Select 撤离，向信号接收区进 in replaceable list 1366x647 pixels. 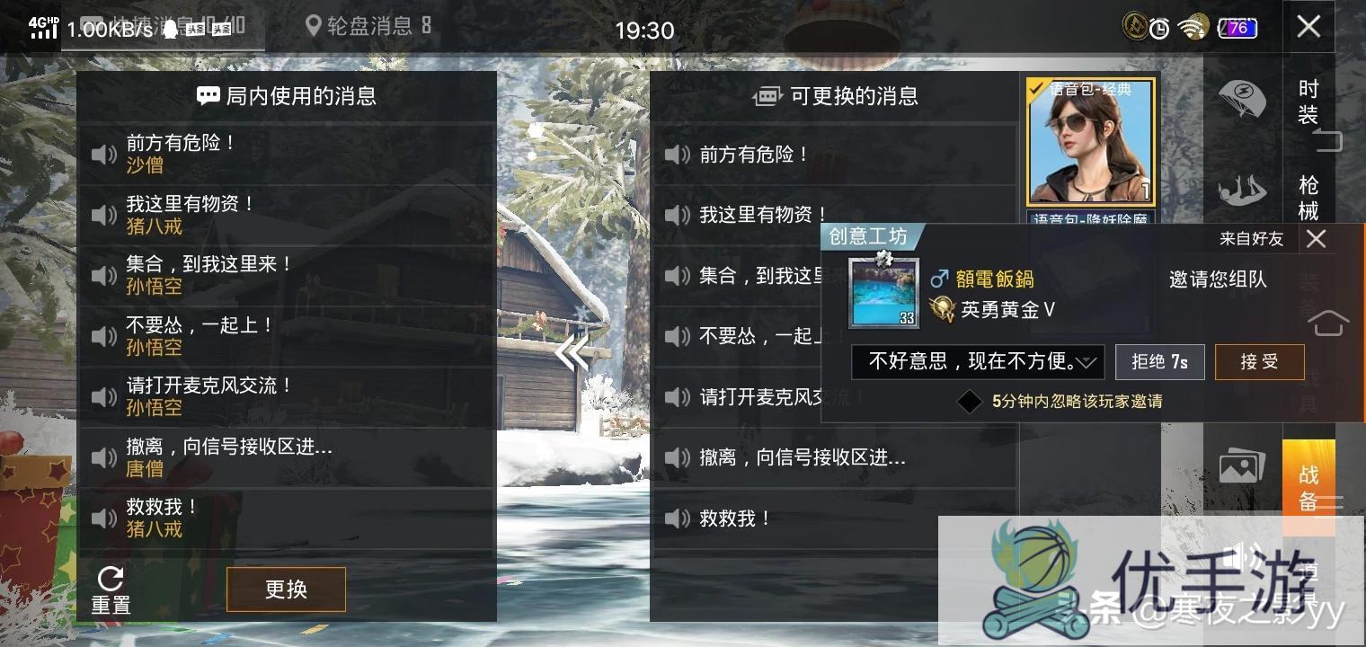click(833, 457)
